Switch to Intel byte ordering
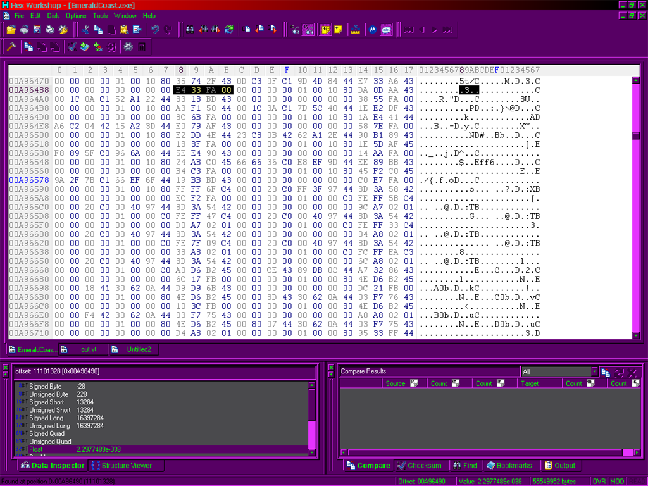The height and width of the screenshot is (486, 648). [x=386, y=29]
